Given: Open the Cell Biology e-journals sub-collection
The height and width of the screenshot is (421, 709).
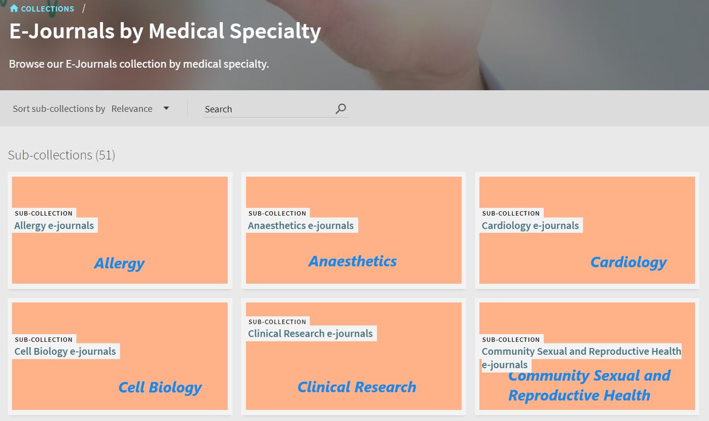Looking at the screenshot, I should click(x=65, y=351).
